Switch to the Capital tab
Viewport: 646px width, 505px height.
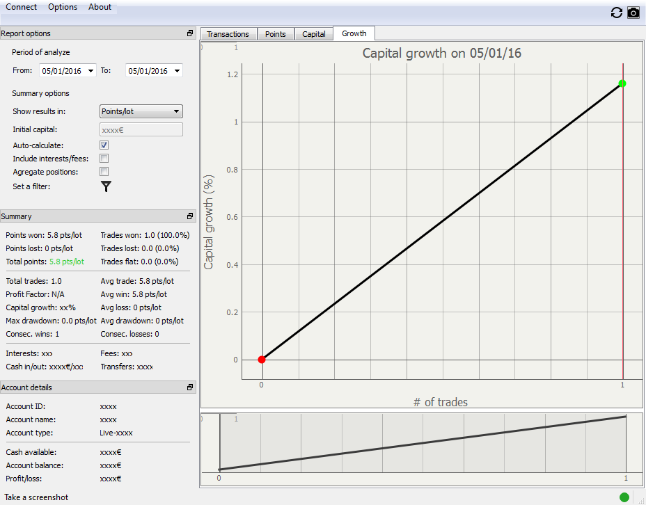tap(313, 34)
